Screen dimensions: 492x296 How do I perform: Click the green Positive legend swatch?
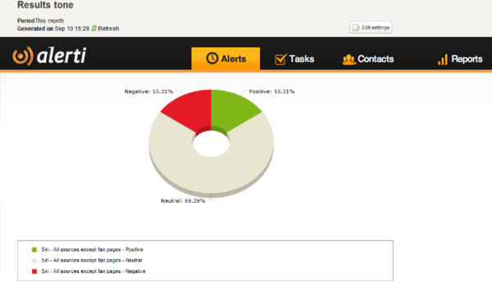[x=34, y=249]
